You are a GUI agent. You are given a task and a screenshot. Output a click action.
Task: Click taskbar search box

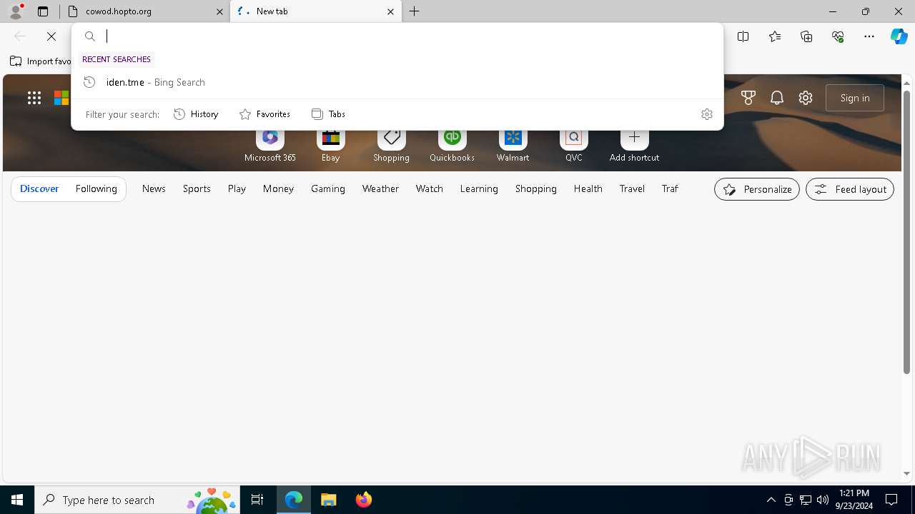tap(137, 500)
